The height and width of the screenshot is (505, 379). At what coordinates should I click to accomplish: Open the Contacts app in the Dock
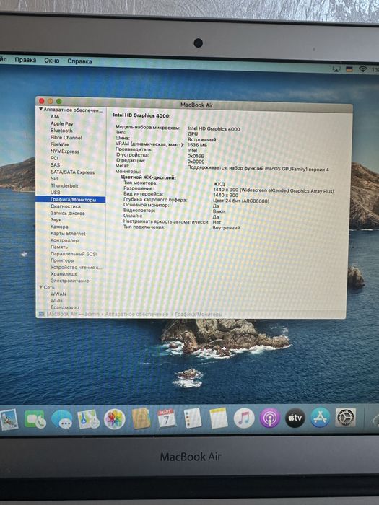[x=141, y=418]
